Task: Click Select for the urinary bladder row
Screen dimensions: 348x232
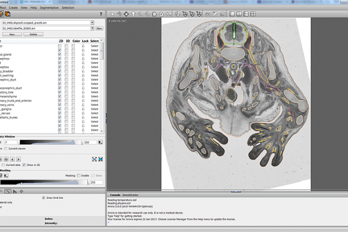Action: pyautogui.click(x=95, y=72)
